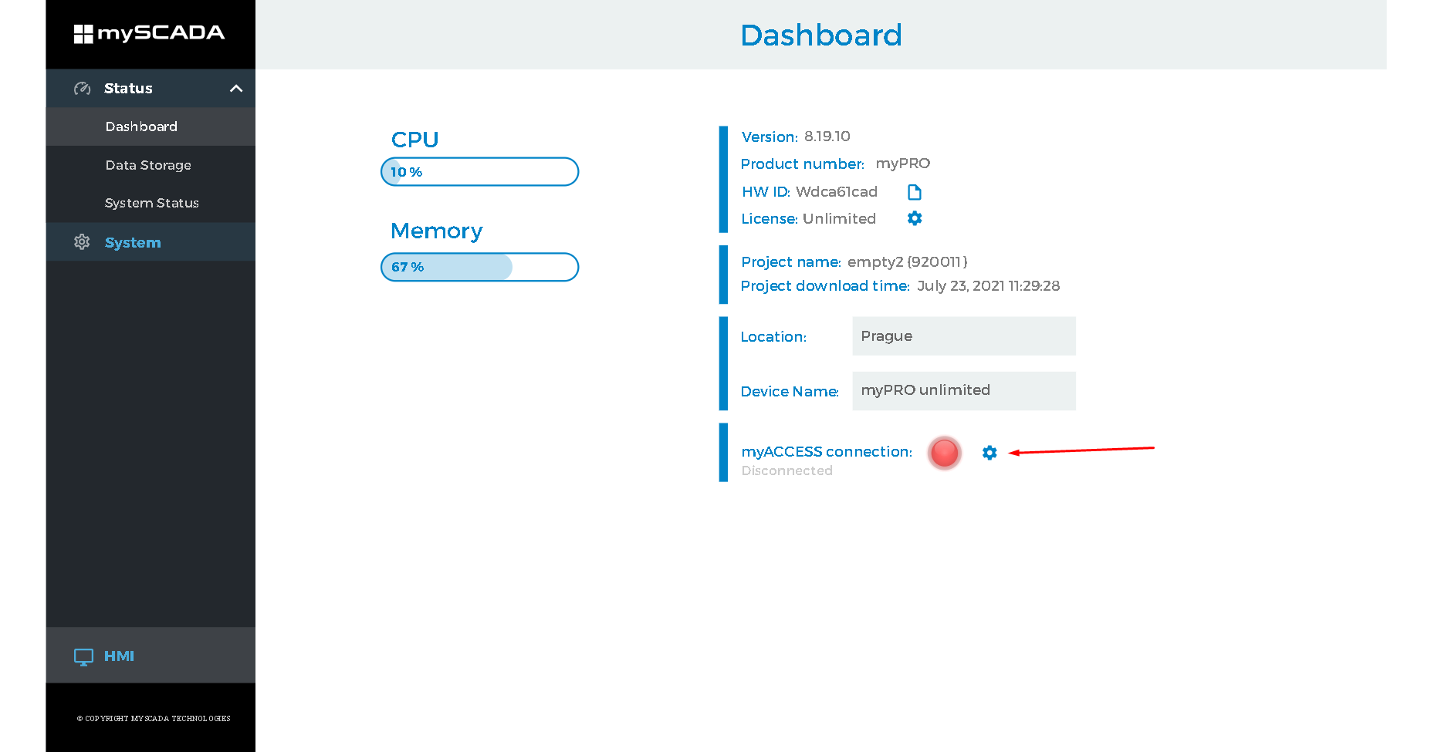Click the version value 8.19.10

coord(827,137)
